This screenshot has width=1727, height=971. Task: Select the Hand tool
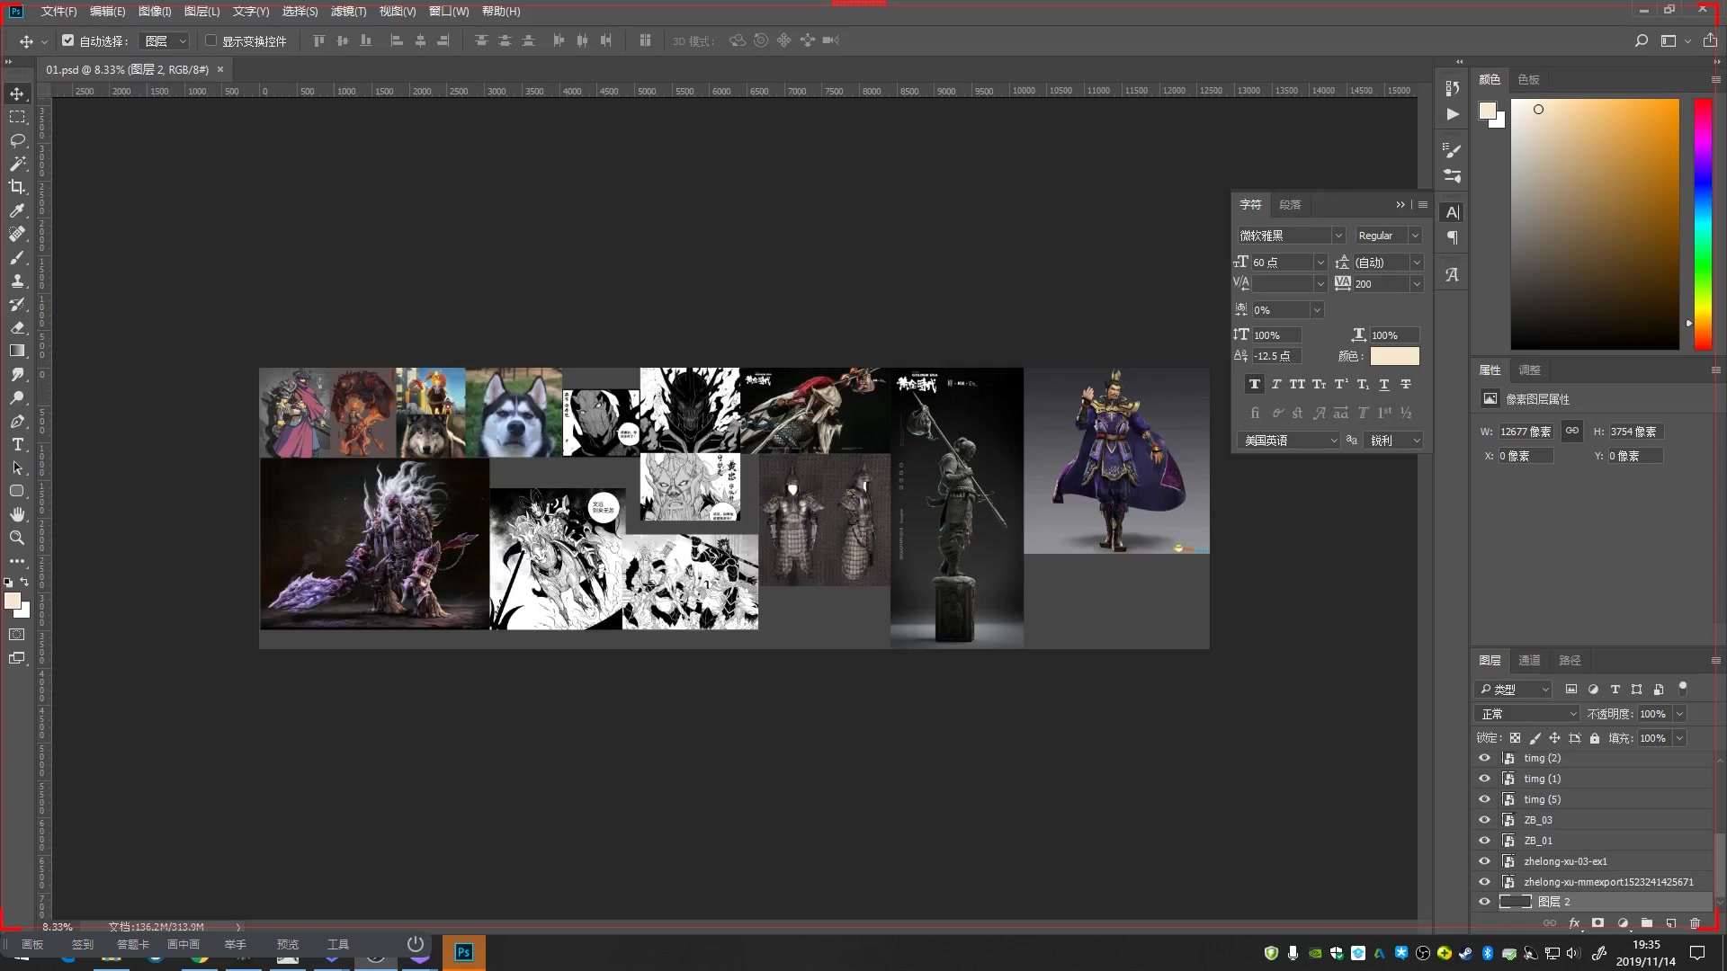coord(17,514)
